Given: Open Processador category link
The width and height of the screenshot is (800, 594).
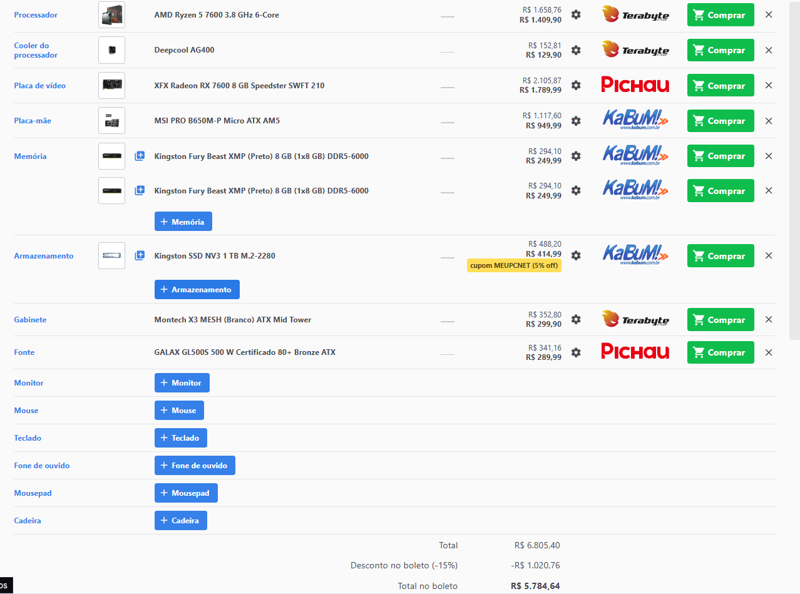Looking at the screenshot, I should pyautogui.click(x=36, y=15).
